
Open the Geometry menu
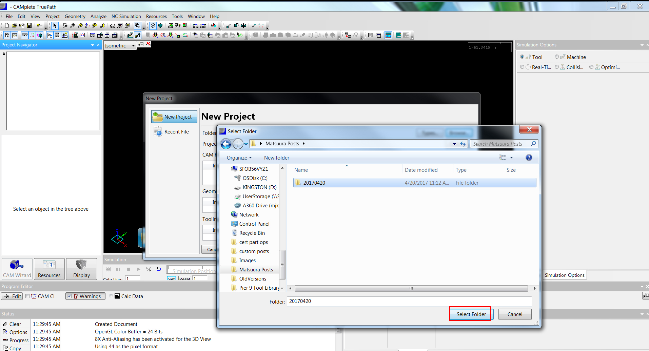pyautogui.click(x=75, y=16)
